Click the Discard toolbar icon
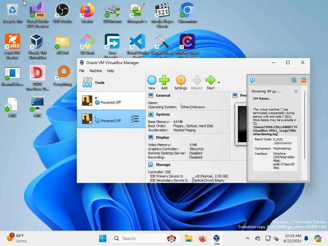Screen dimensions: 328x246 196,82
